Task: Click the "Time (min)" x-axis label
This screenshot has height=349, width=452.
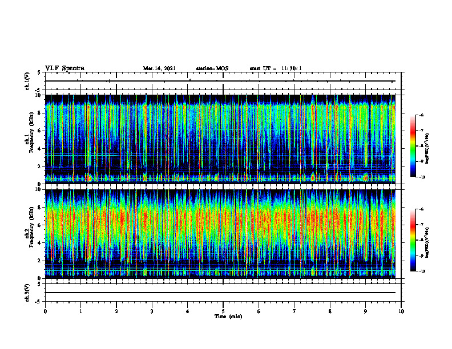Action: (x=228, y=316)
